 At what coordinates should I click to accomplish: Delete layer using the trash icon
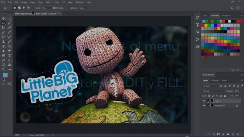pyautogui.click(x=238, y=134)
